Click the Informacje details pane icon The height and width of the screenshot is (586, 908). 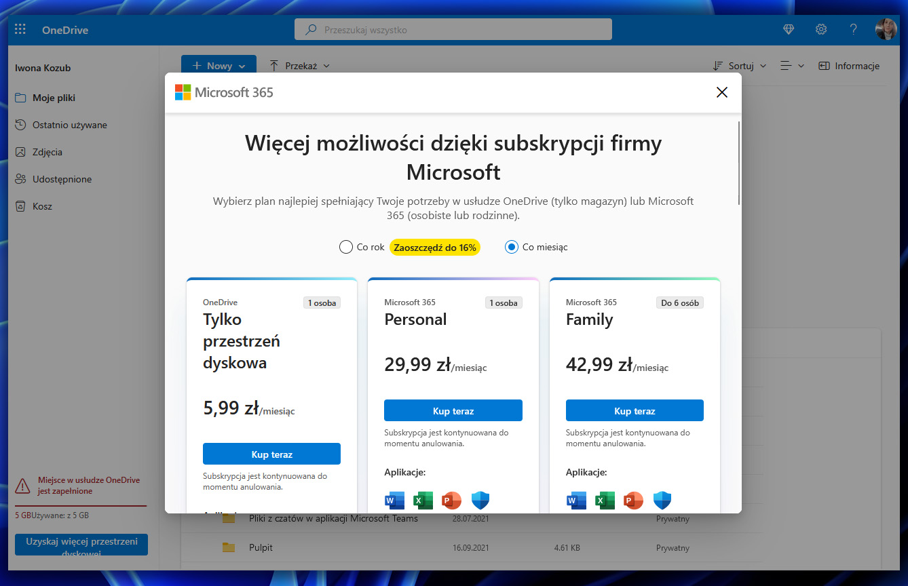pos(825,66)
